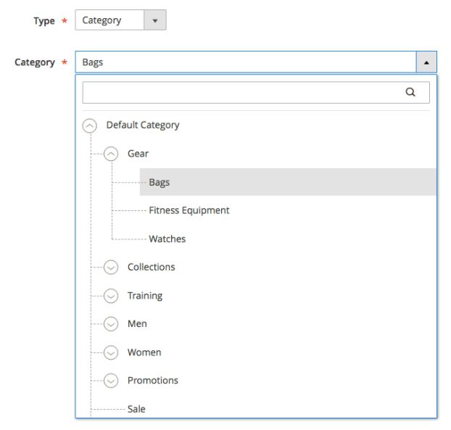Expand the Training category node

coord(111,296)
